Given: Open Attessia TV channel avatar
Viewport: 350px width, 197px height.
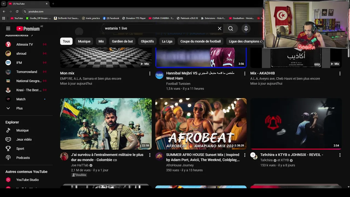Looking at the screenshot, I should coord(8,44).
